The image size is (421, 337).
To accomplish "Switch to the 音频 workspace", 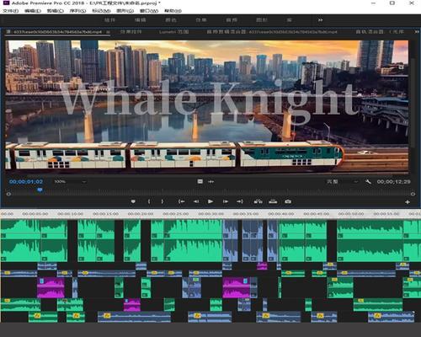I will (232, 20).
